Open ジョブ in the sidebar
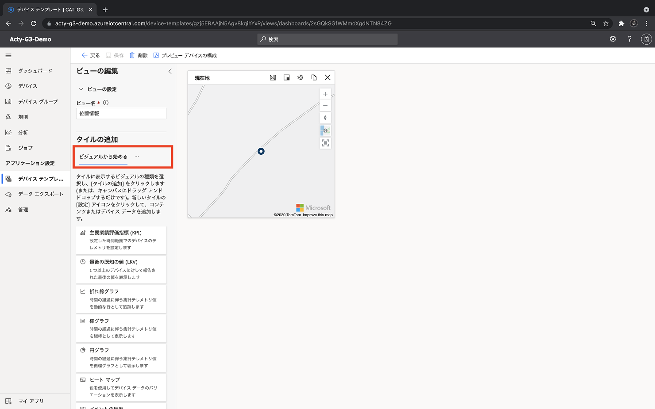 tap(35, 148)
